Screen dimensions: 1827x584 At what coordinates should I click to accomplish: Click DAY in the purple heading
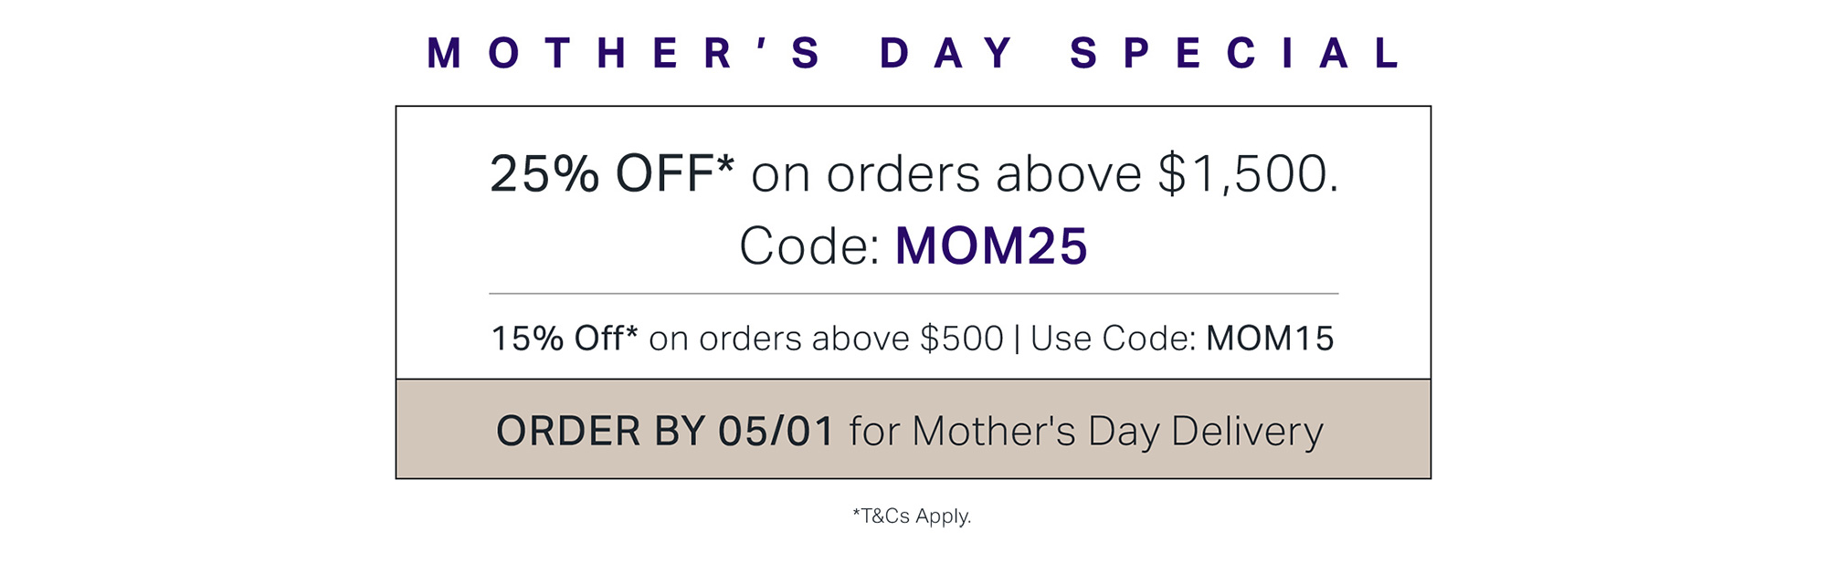pos(946,53)
